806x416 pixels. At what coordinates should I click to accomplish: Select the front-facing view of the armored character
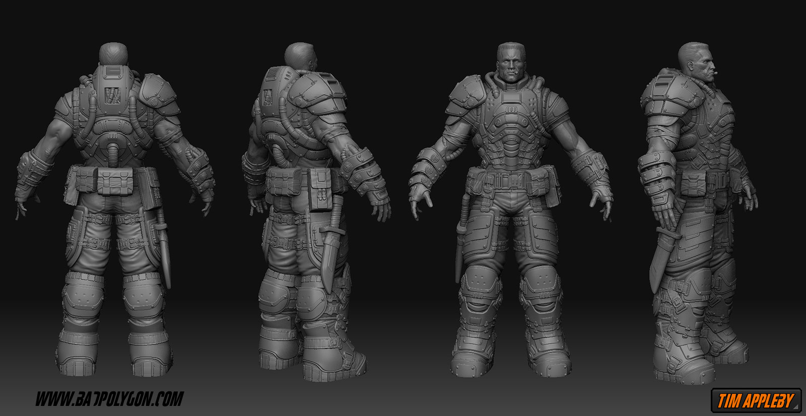tap(511, 209)
